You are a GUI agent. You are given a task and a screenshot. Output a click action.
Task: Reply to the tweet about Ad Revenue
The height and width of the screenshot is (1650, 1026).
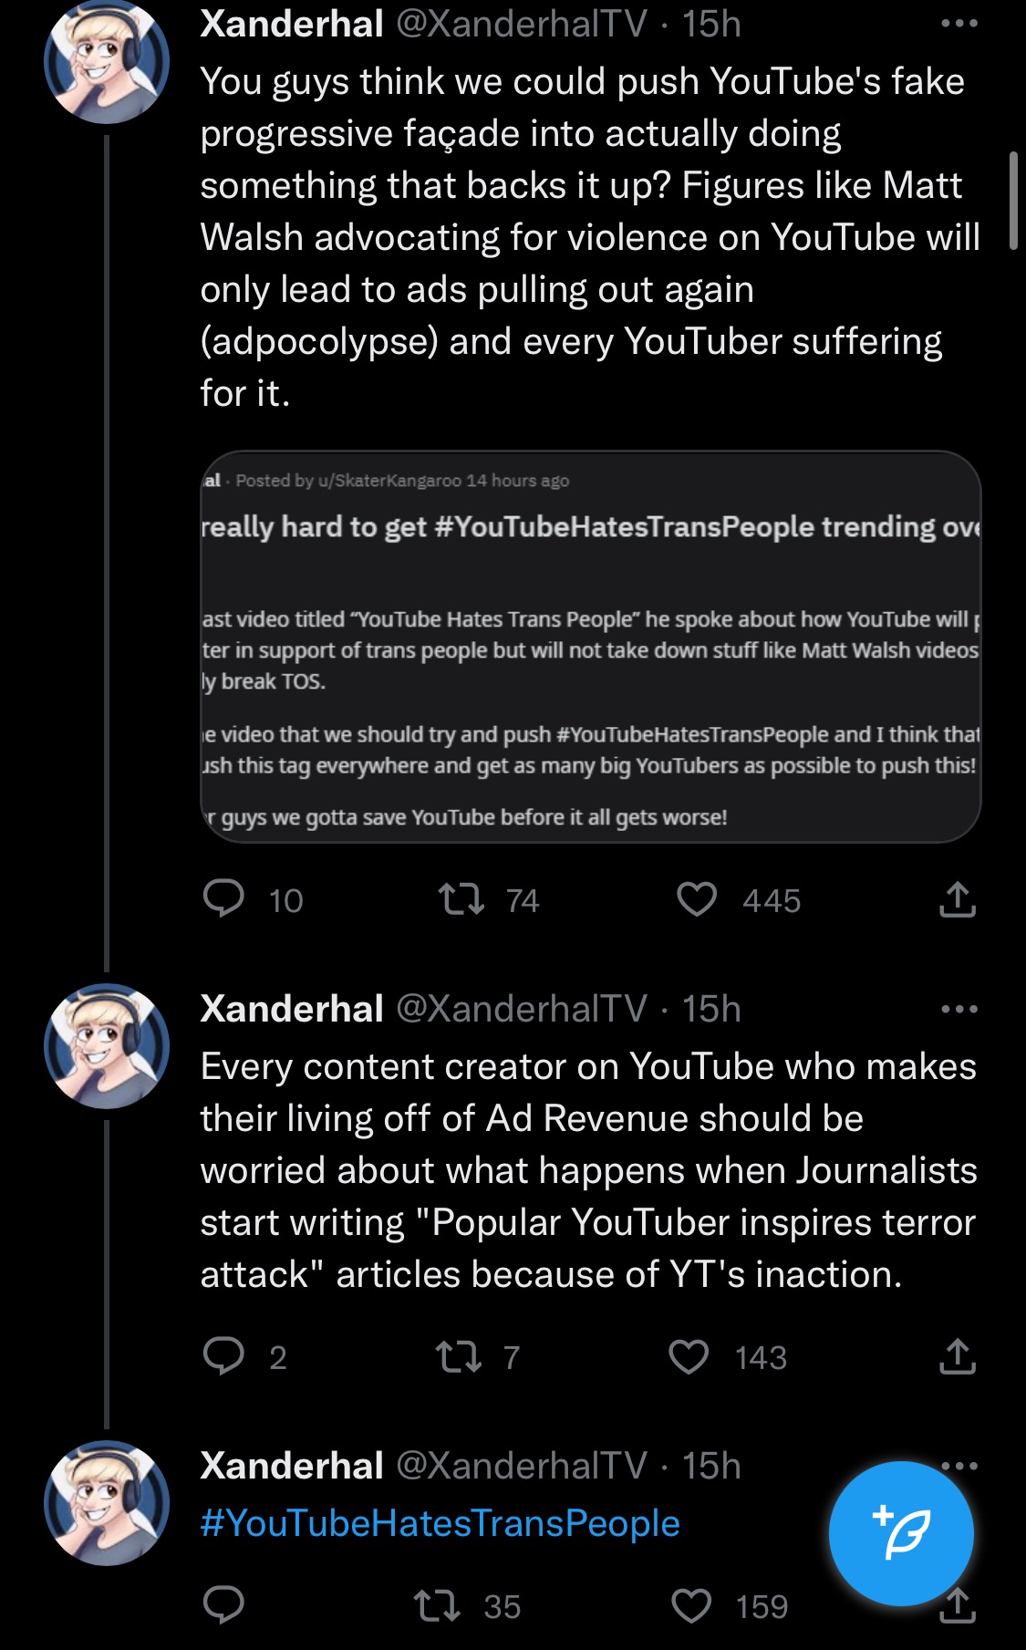(x=223, y=1355)
